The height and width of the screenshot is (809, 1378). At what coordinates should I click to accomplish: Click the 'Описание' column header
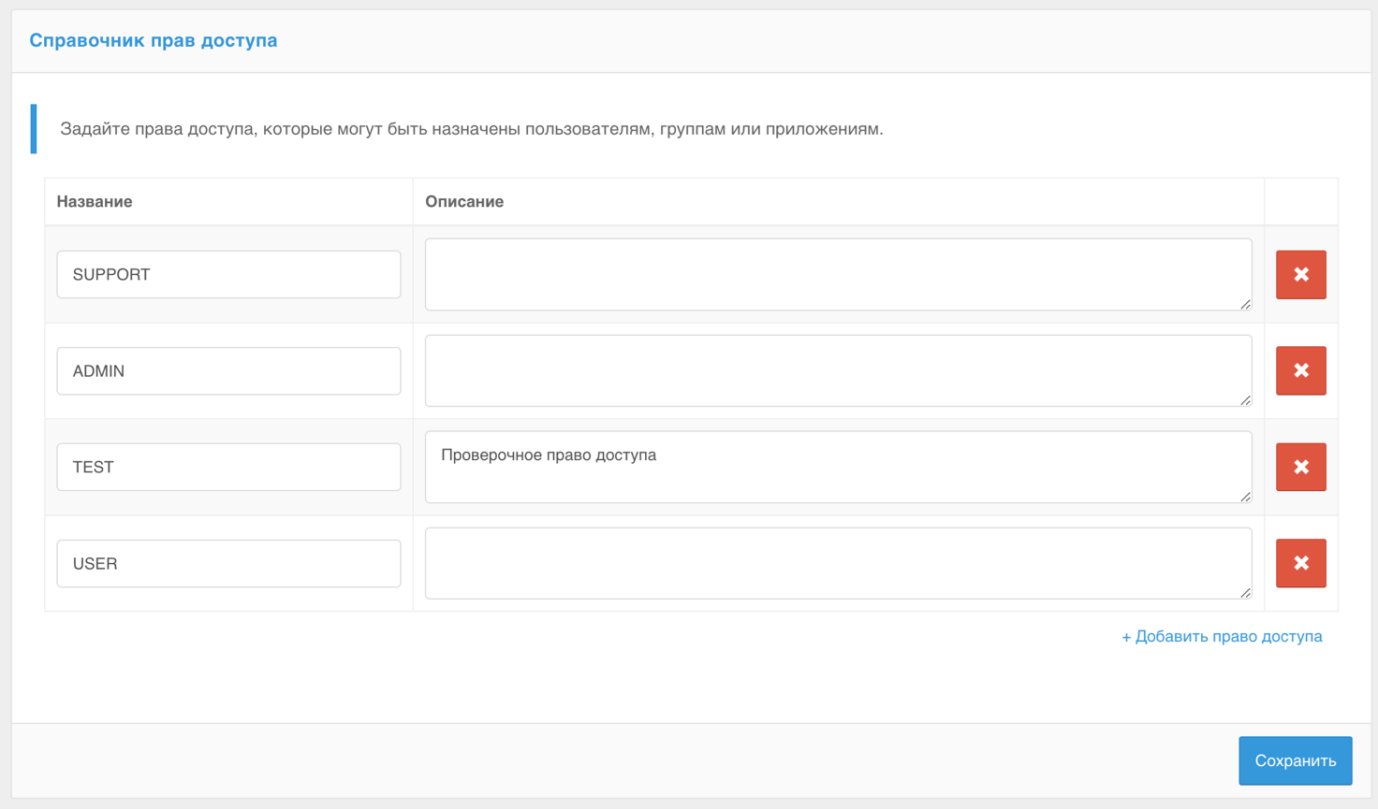(464, 202)
